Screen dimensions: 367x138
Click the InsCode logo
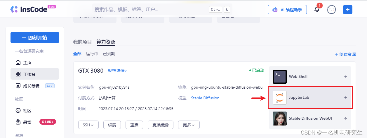(29, 9)
